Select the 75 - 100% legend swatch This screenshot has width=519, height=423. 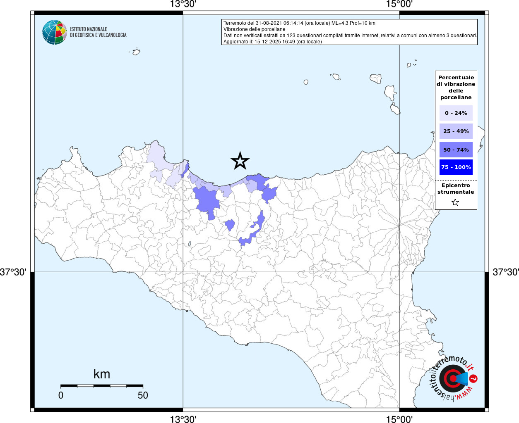click(x=456, y=167)
